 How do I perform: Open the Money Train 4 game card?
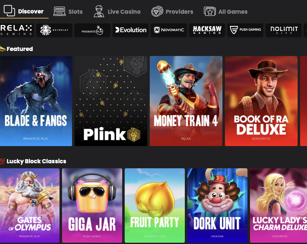[186, 101]
